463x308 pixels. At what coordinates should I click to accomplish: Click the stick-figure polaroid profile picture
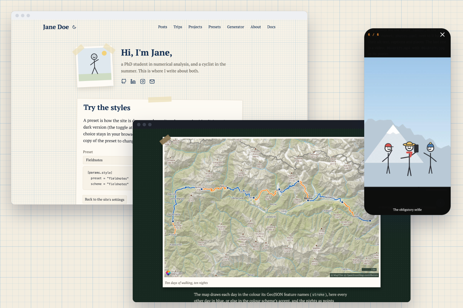coord(95,67)
